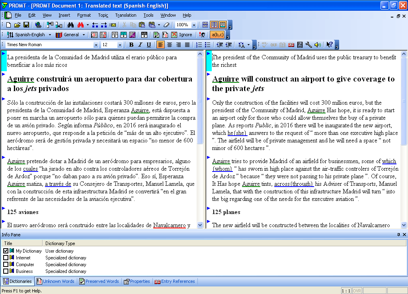Toggle left text alignment
Screen dimensions: 408x294
point(160,45)
